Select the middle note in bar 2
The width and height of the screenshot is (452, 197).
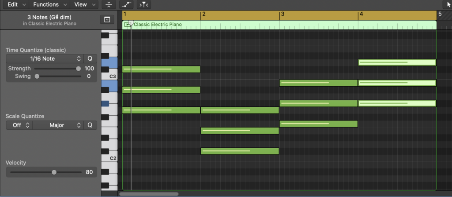tap(240, 131)
